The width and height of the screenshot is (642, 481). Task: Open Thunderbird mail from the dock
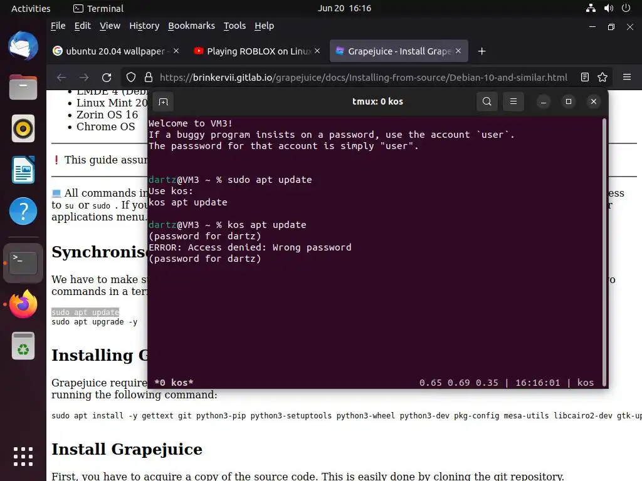[23, 46]
